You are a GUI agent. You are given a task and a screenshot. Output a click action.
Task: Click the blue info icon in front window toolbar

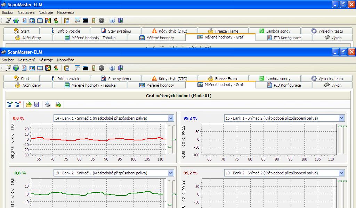(x=112, y=68)
